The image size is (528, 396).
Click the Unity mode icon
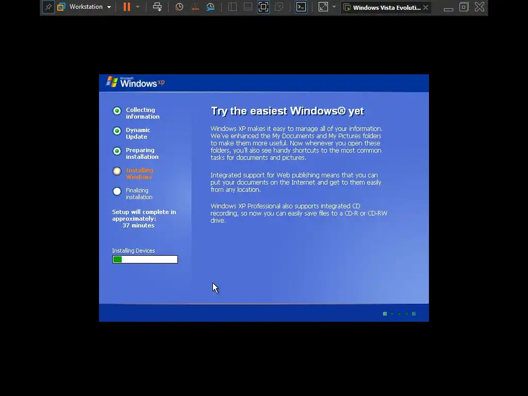pyautogui.click(x=279, y=7)
